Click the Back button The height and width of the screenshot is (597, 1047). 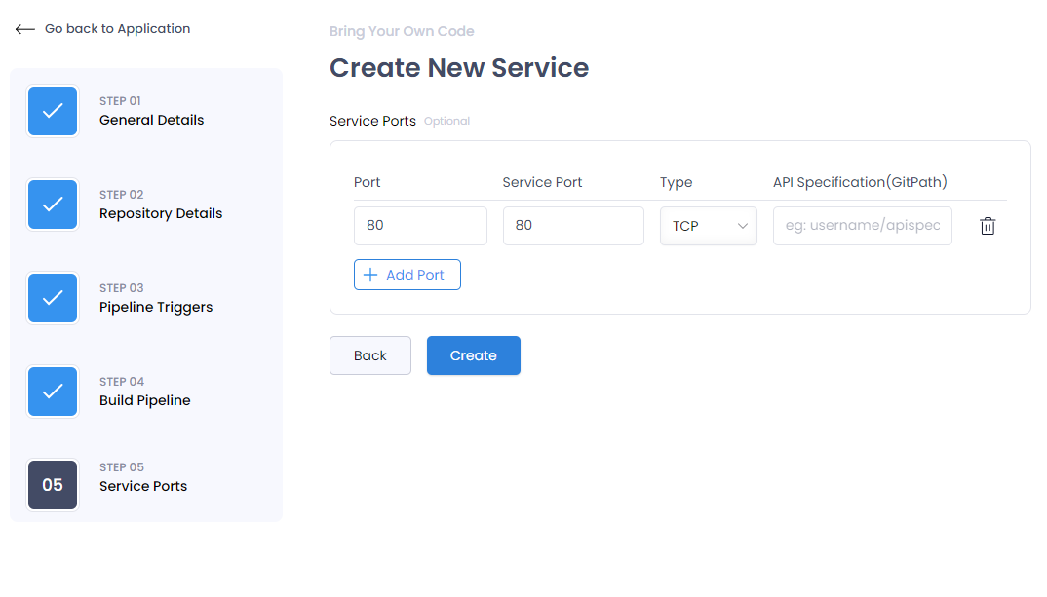[x=370, y=355]
